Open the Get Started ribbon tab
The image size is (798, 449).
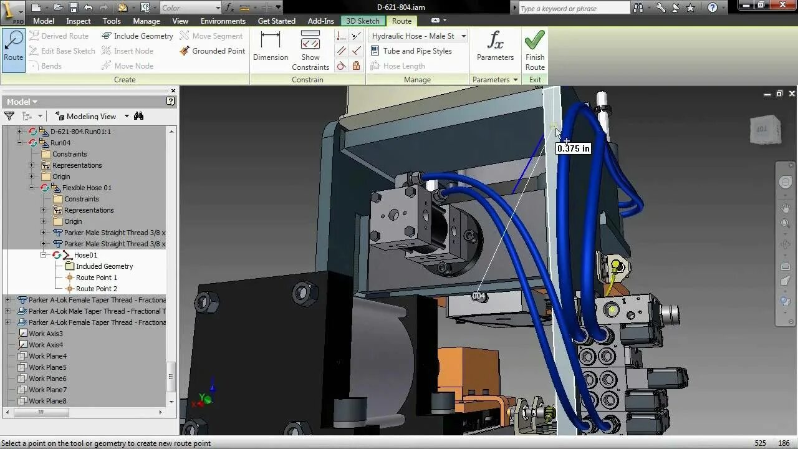(x=276, y=21)
